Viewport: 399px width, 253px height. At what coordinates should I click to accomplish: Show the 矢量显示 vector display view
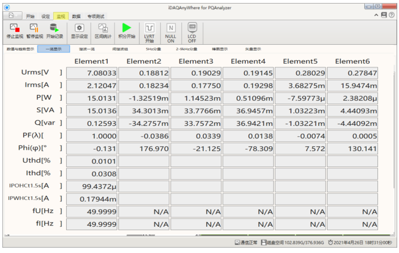[x=253, y=50]
